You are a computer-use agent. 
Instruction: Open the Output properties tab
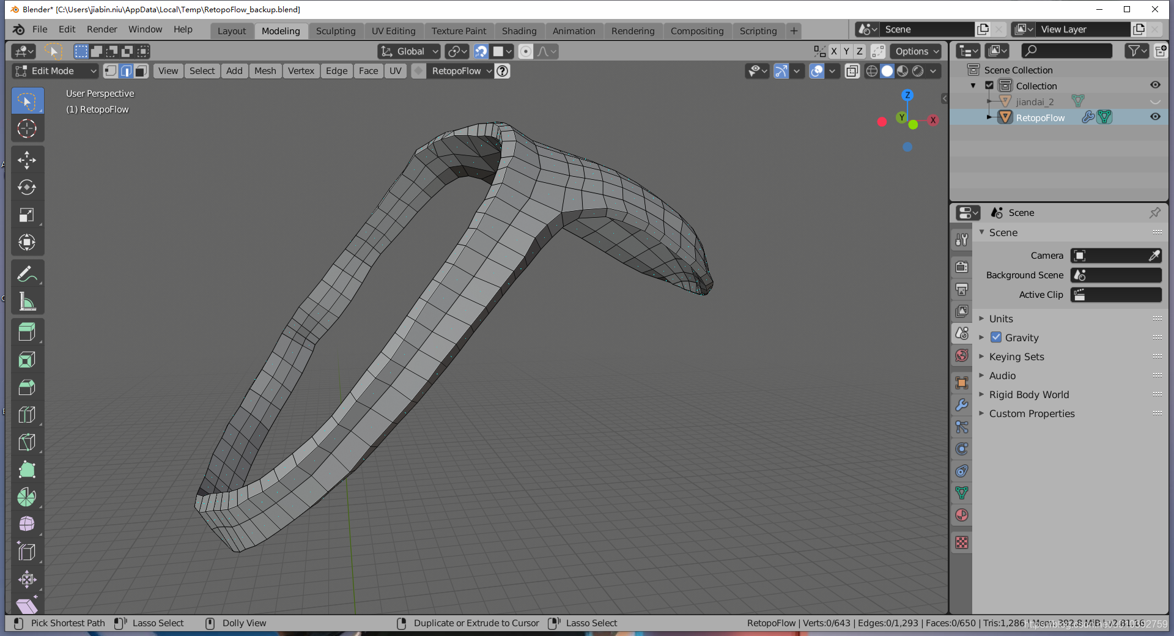(962, 289)
